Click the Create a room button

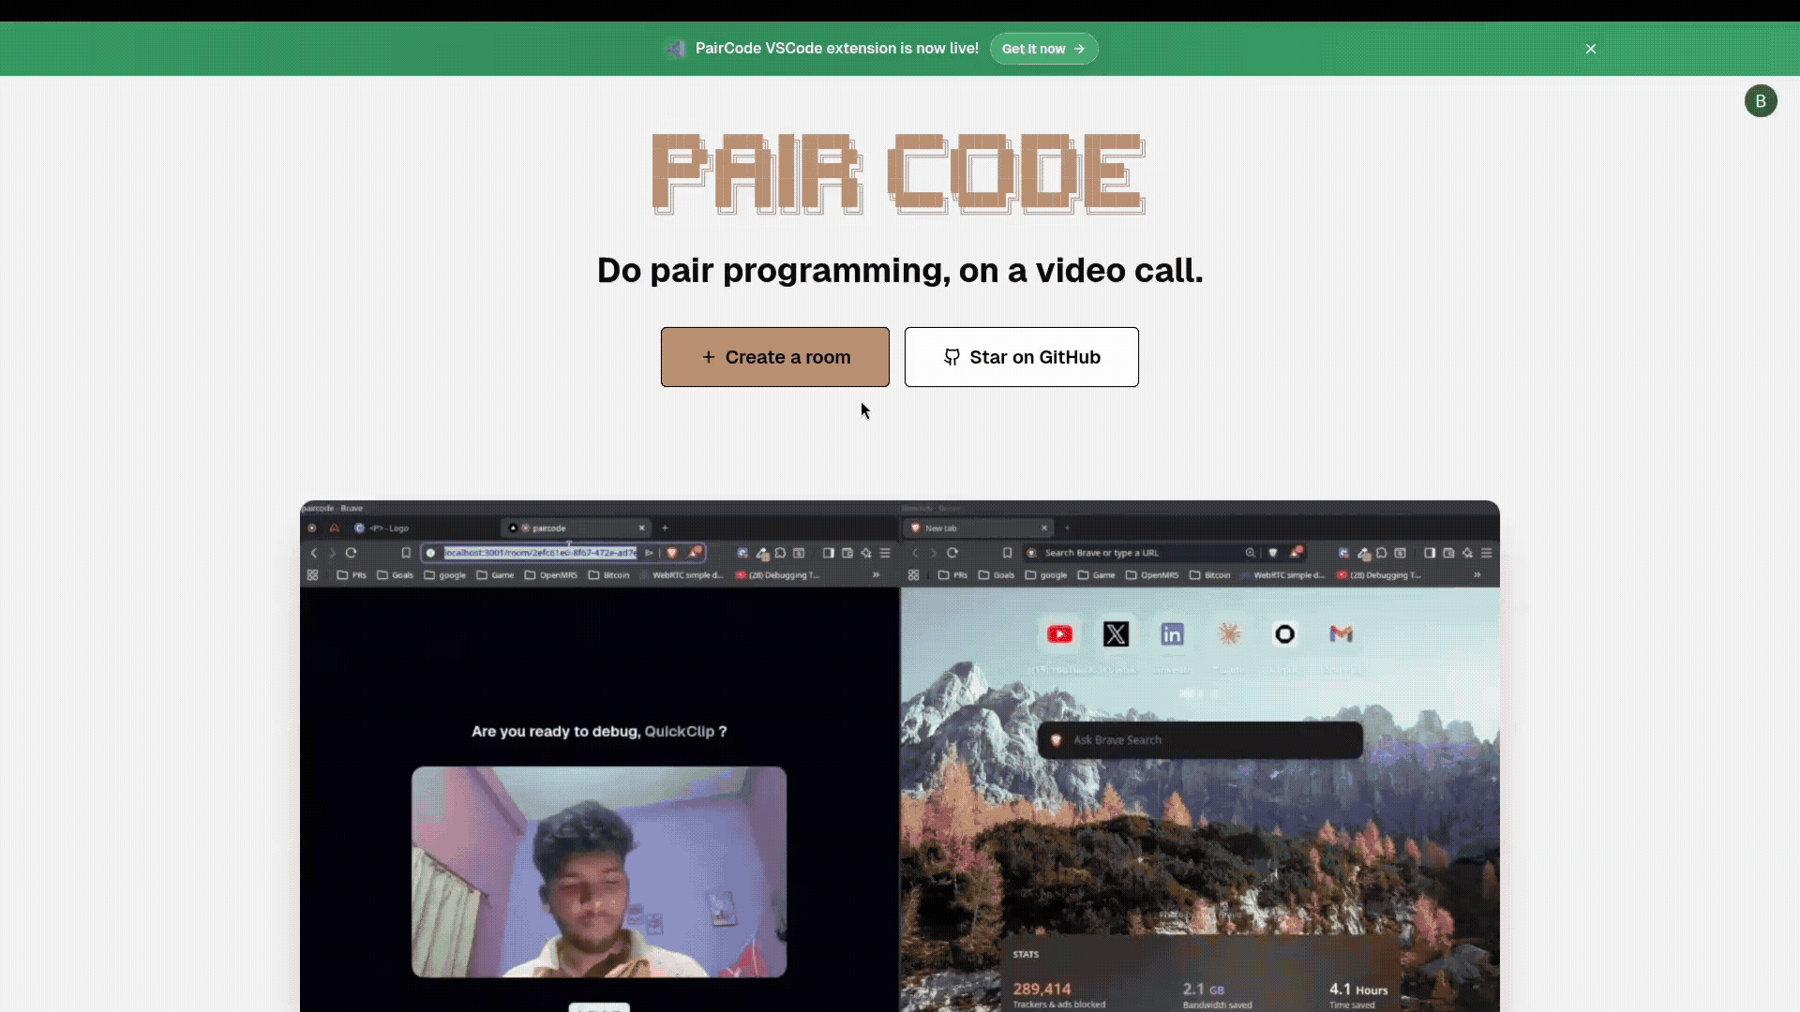pos(775,357)
